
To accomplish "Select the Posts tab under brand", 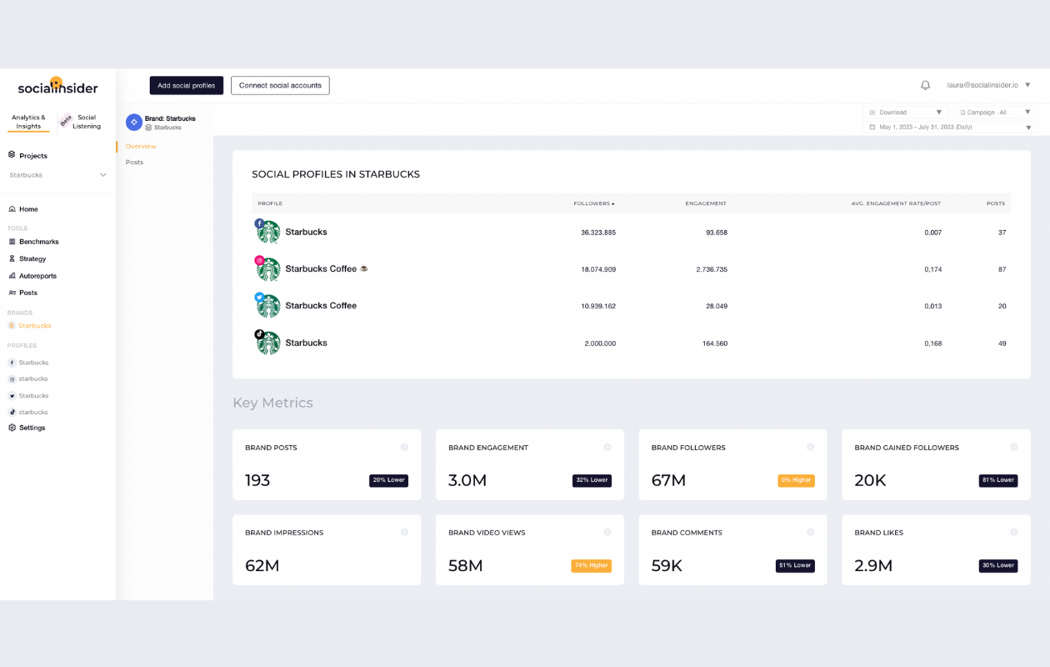I will (x=134, y=162).
